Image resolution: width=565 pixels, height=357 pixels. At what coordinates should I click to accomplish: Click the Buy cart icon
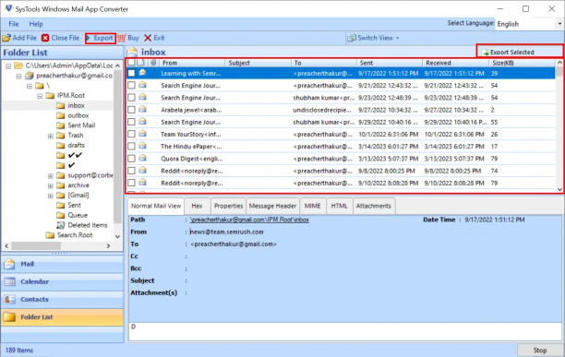(122, 38)
